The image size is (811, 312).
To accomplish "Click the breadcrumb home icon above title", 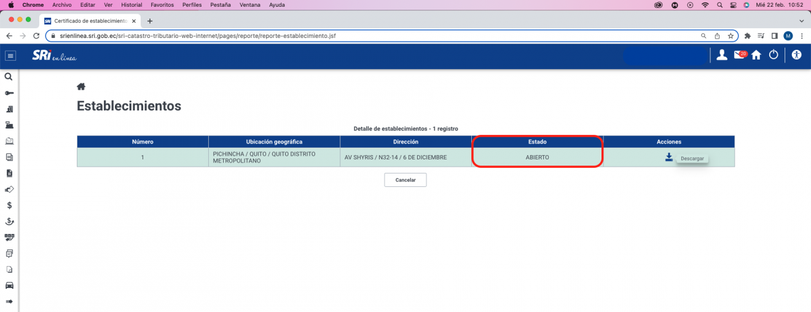I will [x=80, y=86].
